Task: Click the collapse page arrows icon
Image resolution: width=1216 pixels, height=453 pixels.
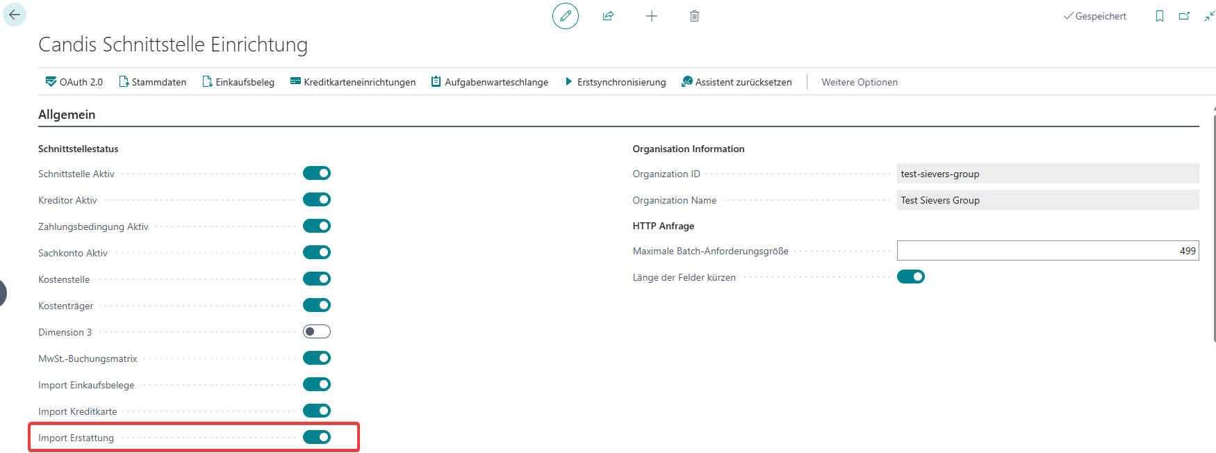Action: pos(1209,16)
